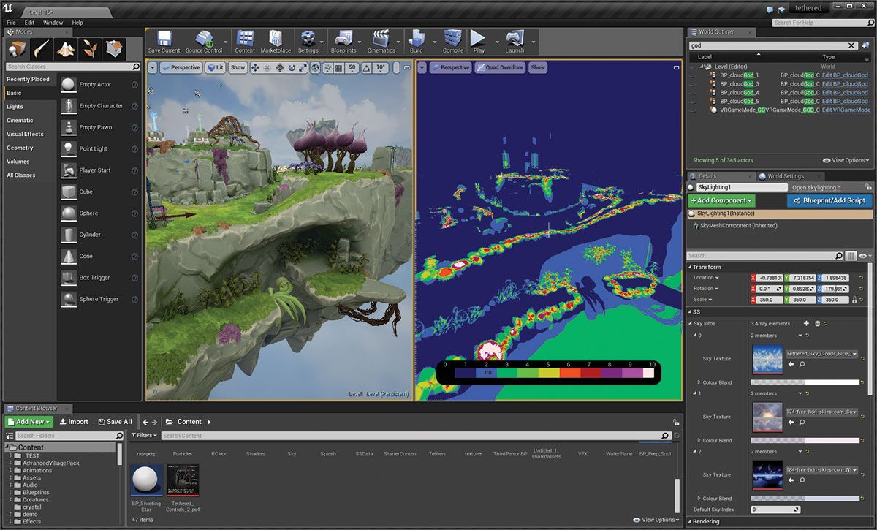Open the Perspective dropdown in left viewport

(x=180, y=67)
